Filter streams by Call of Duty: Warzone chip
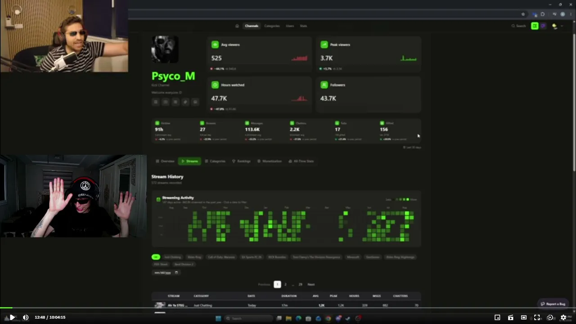 click(x=221, y=257)
